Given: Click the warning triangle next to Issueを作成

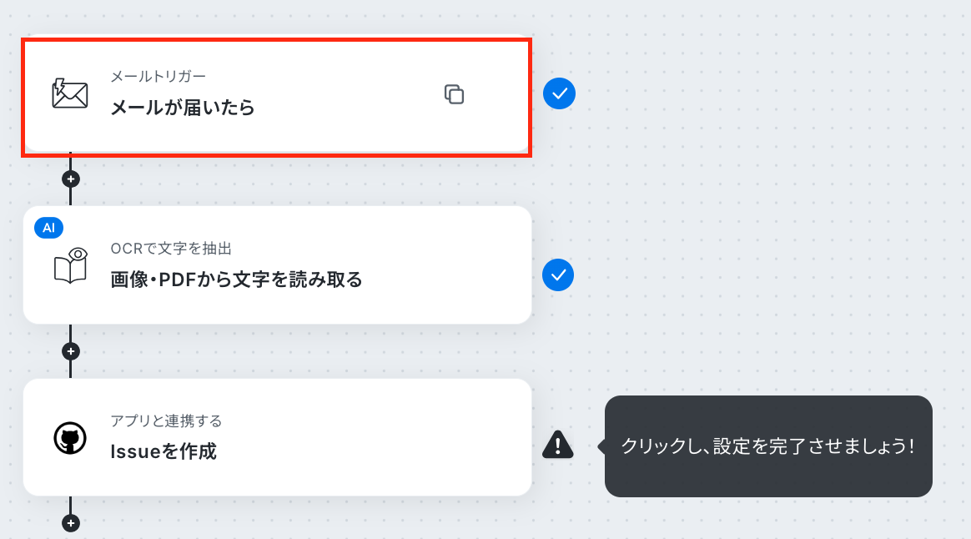Looking at the screenshot, I should click(558, 445).
